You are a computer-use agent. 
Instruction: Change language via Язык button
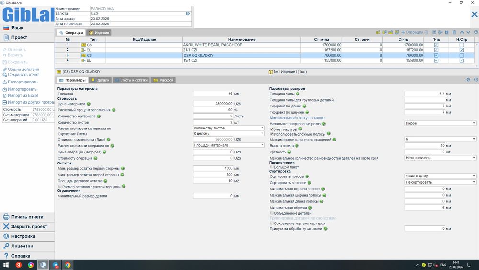27,28
